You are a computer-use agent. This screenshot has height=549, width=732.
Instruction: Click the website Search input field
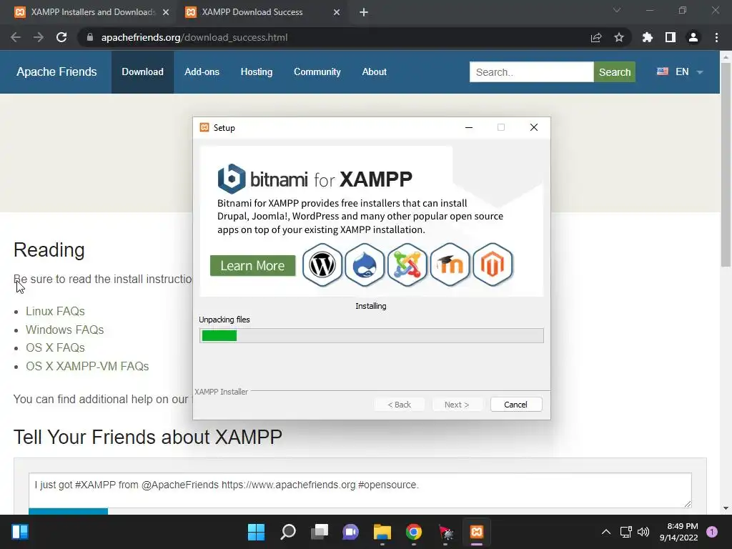[x=531, y=72]
